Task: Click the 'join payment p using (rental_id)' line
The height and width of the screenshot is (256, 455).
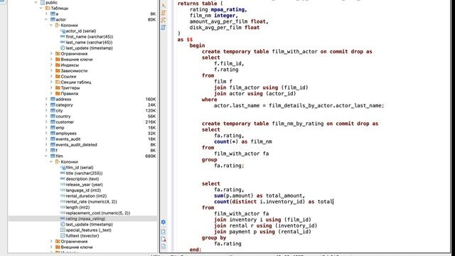Action: pos(262,232)
